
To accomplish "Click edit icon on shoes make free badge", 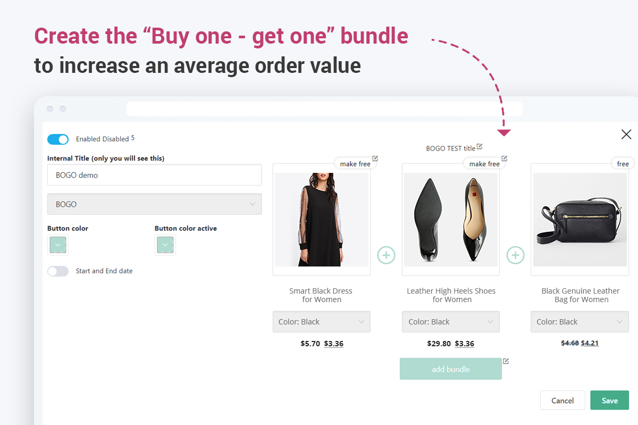I will point(505,158).
